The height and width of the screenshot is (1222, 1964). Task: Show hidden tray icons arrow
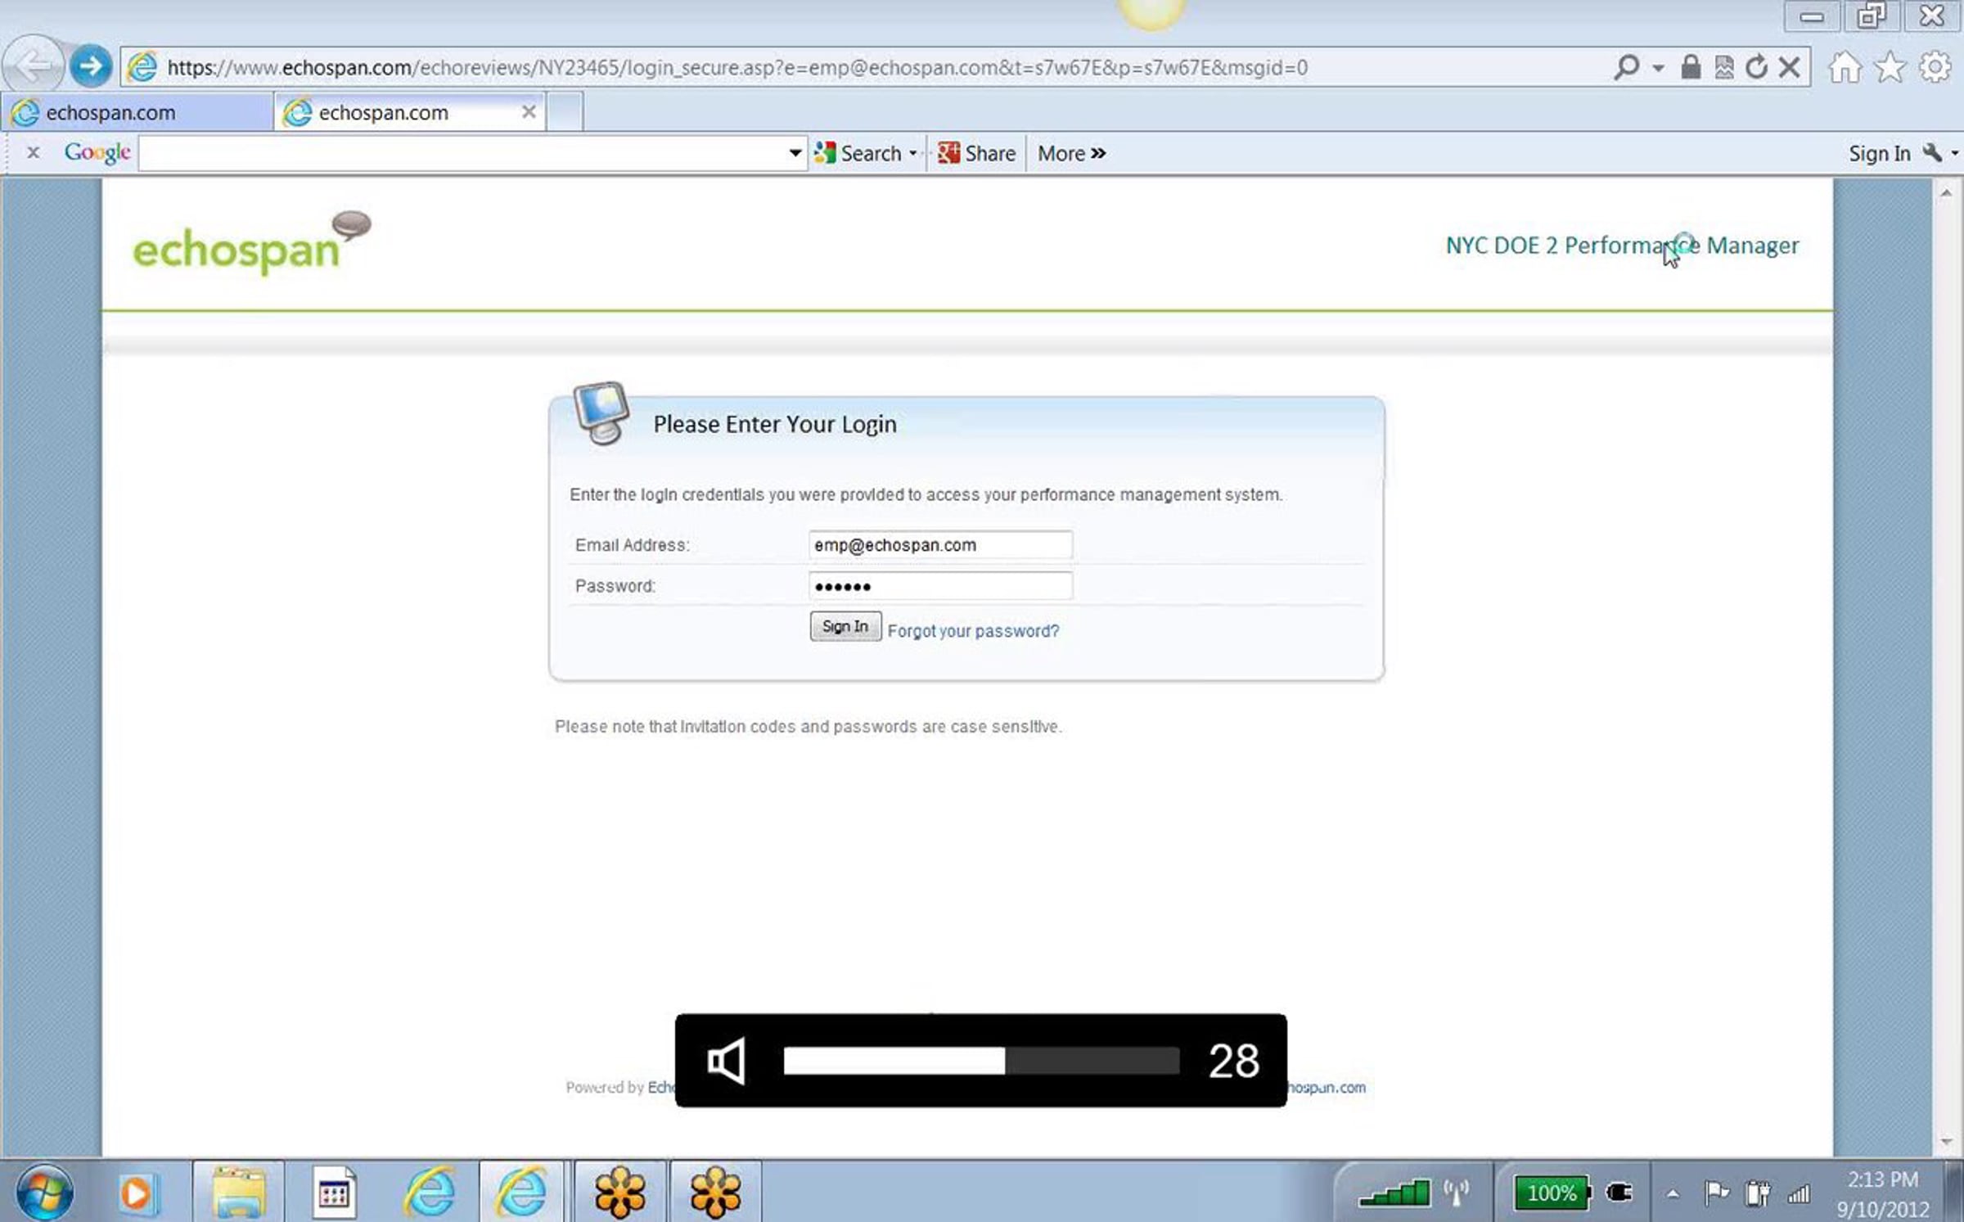[x=1673, y=1194]
